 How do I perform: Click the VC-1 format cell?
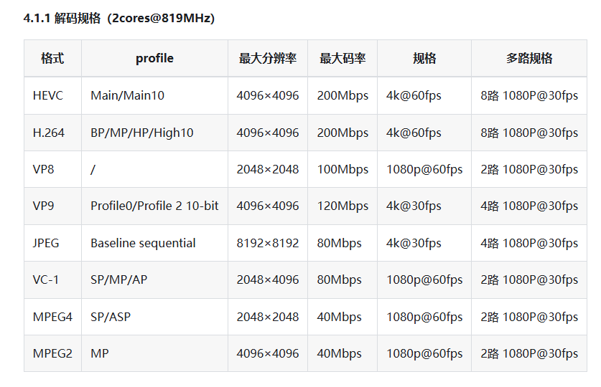coord(52,279)
